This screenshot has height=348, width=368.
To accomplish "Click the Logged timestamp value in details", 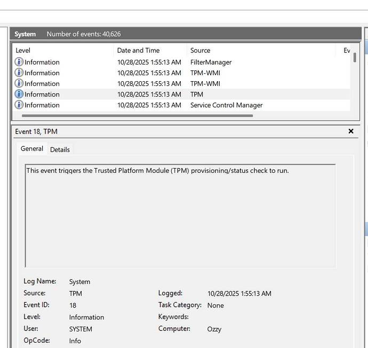I will 239,294.
